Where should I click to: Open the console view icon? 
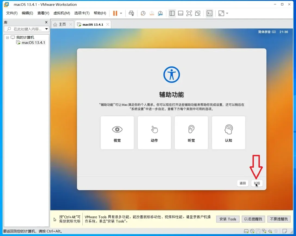coord(210,13)
